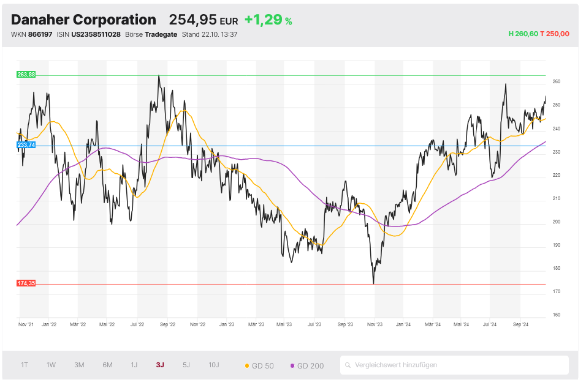
Task: Click the WKN 866197 text
Action: click(31, 34)
